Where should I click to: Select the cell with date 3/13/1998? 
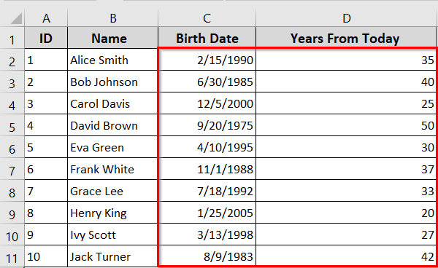click(207, 234)
